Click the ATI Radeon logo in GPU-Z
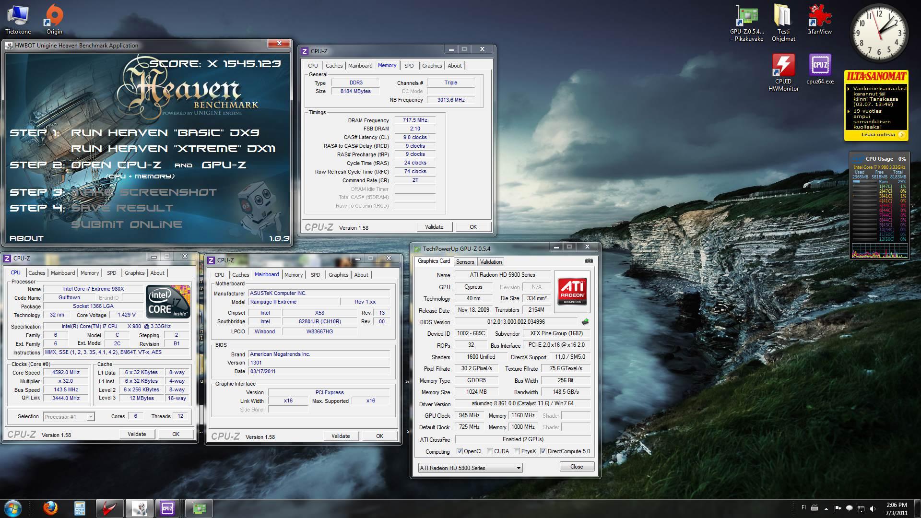Viewport: 921px width, 518px height. 572,292
